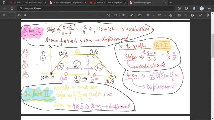Toggle PDF page view layout

[123, 15]
